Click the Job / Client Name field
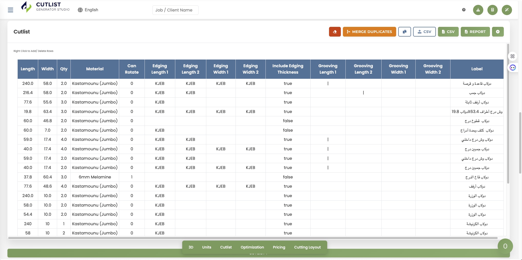The height and width of the screenshot is (260, 522). (x=175, y=10)
